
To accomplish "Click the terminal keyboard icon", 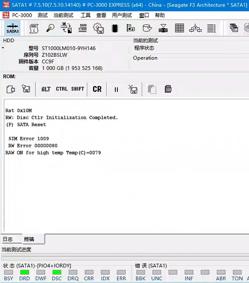I will (x=168, y=89).
